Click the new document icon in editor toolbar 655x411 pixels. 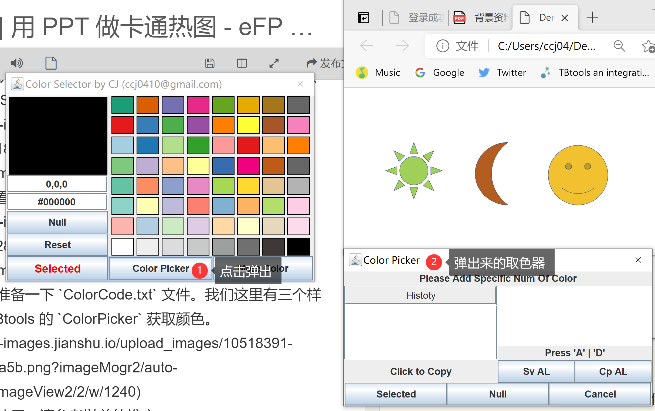pyautogui.click(x=51, y=63)
